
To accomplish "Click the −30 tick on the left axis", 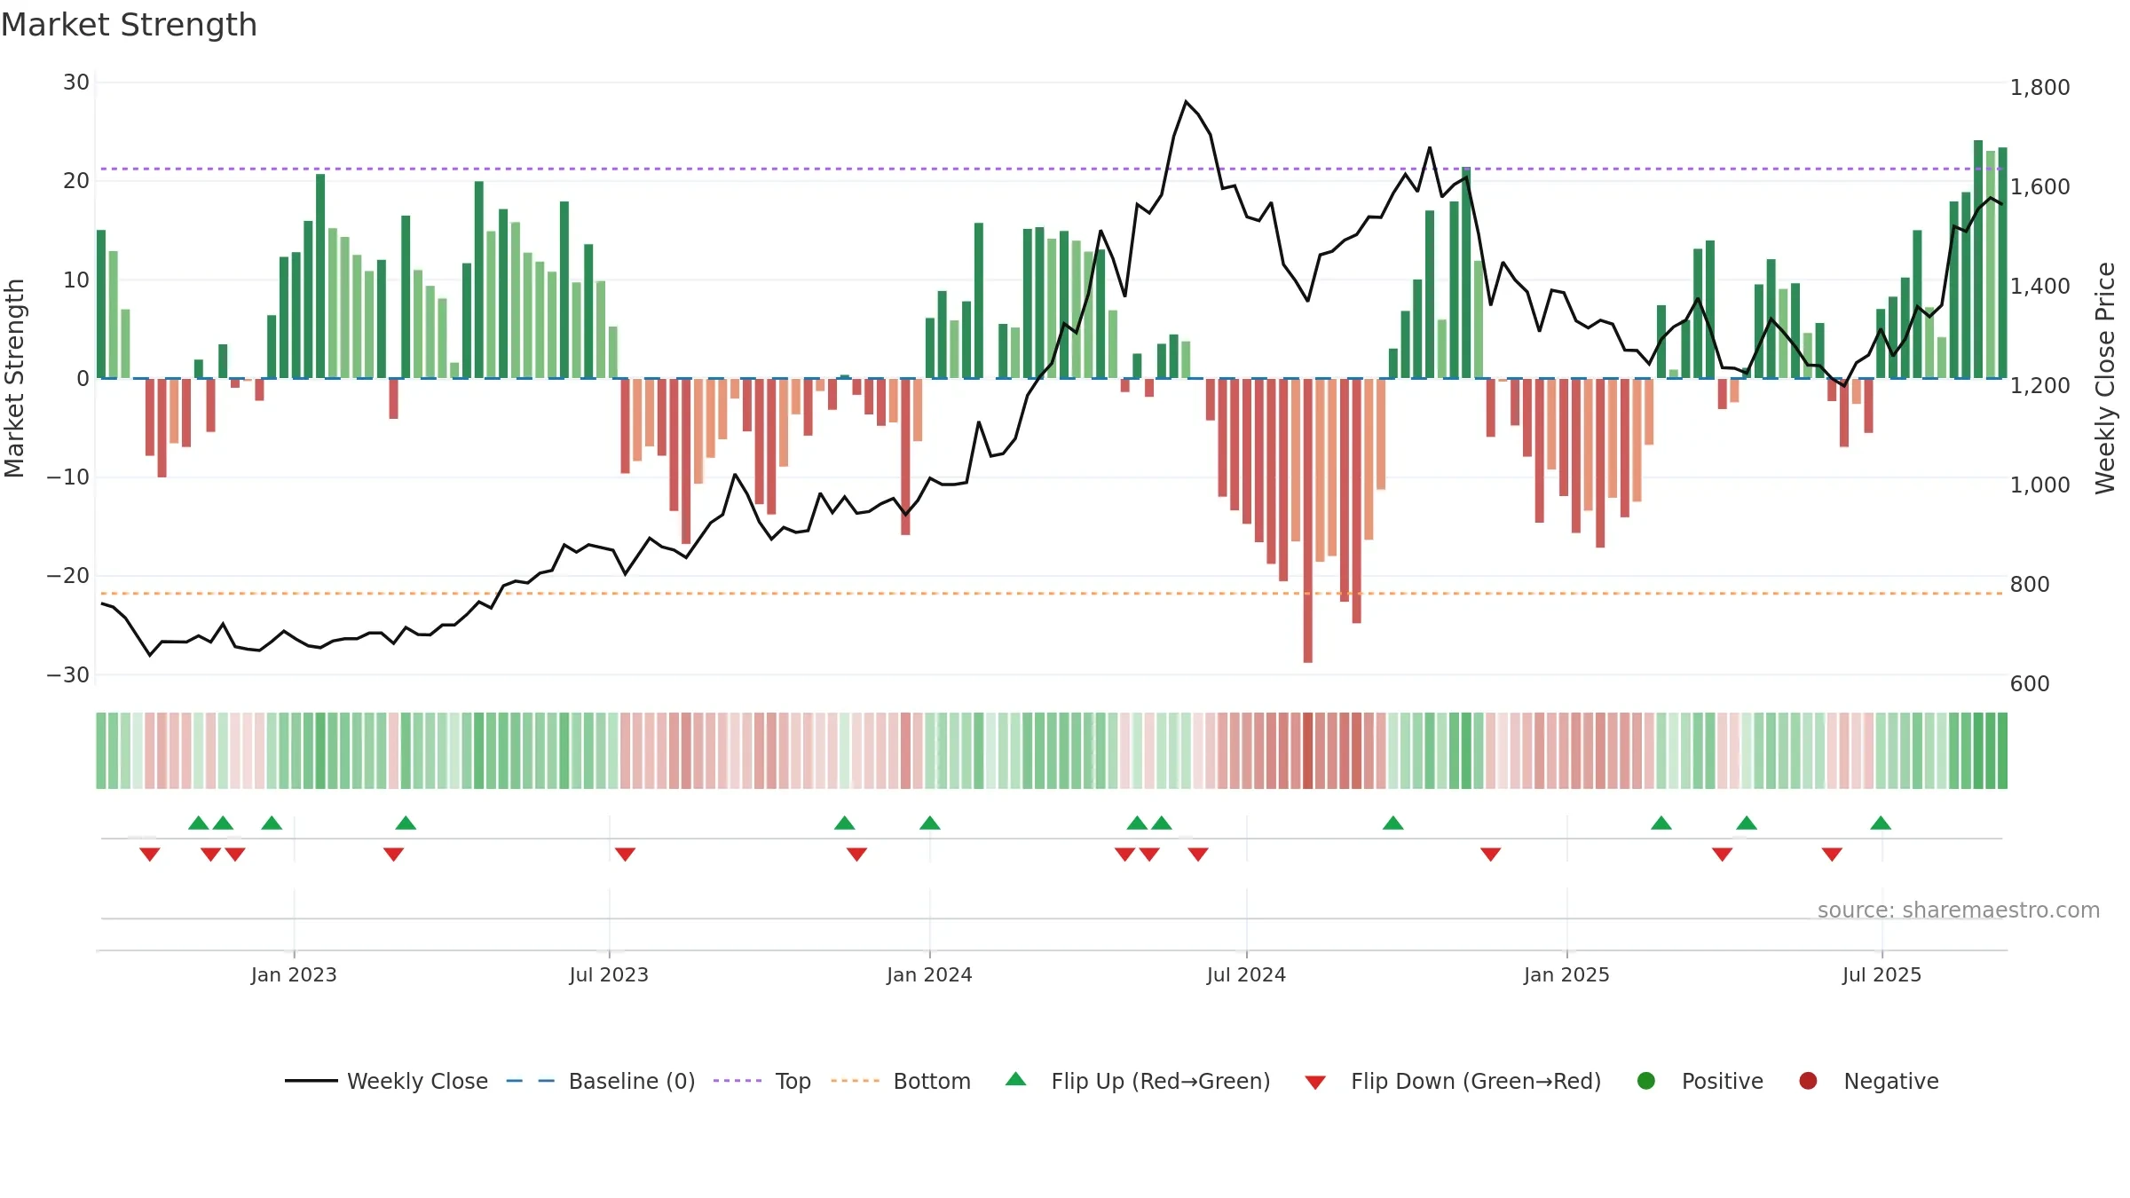I will (68, 674).
